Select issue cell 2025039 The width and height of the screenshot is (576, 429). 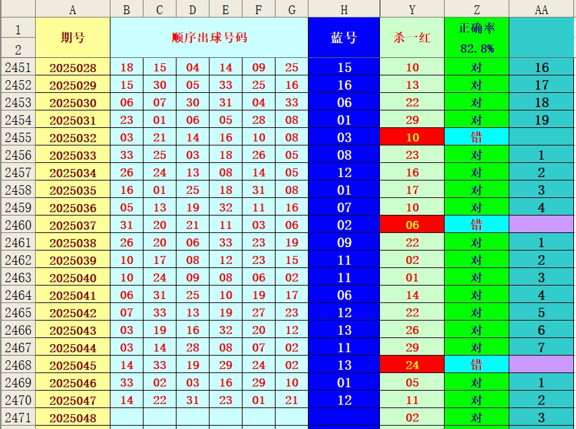pyautogui.click(x=73, y=260)
